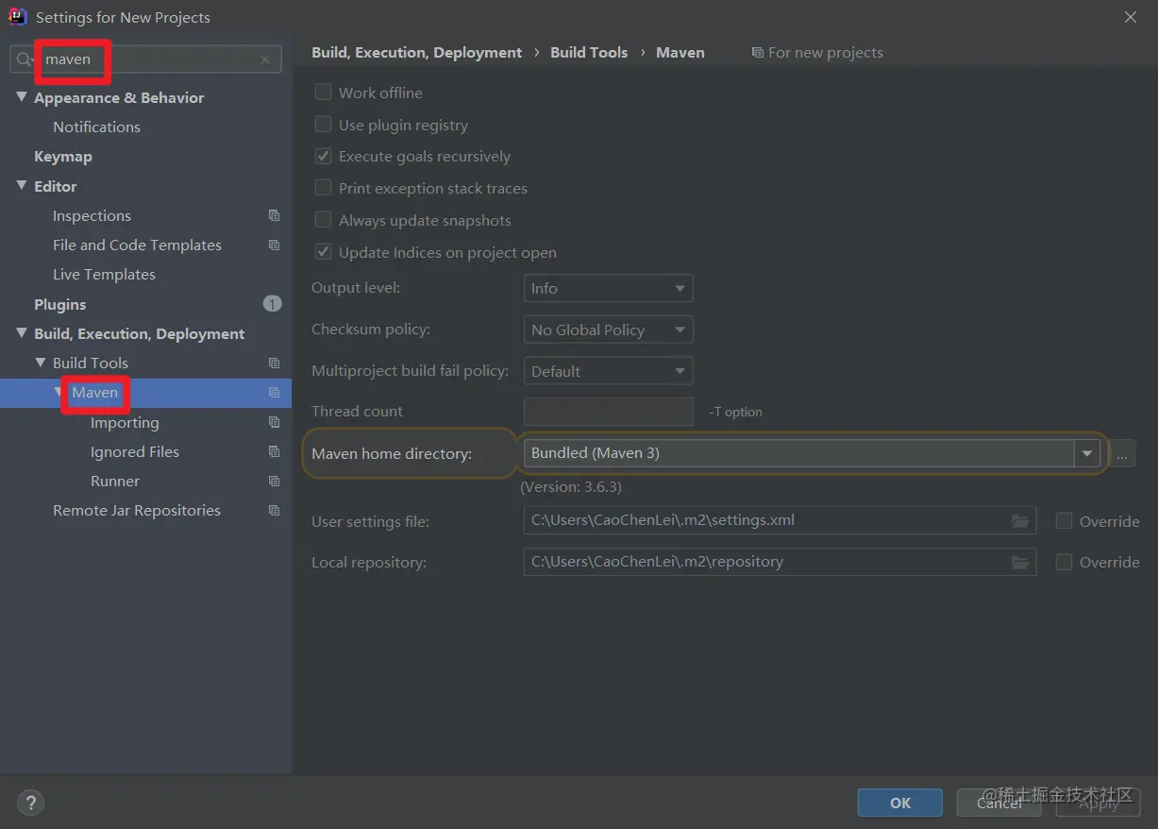Viewport: 1158px width, 829px height.
Task: Enable Use plugin registry checkbox
Action: click(323, 125)
